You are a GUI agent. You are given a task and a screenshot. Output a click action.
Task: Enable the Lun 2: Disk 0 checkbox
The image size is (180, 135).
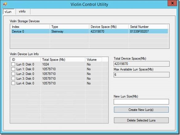tap(13, 74)
